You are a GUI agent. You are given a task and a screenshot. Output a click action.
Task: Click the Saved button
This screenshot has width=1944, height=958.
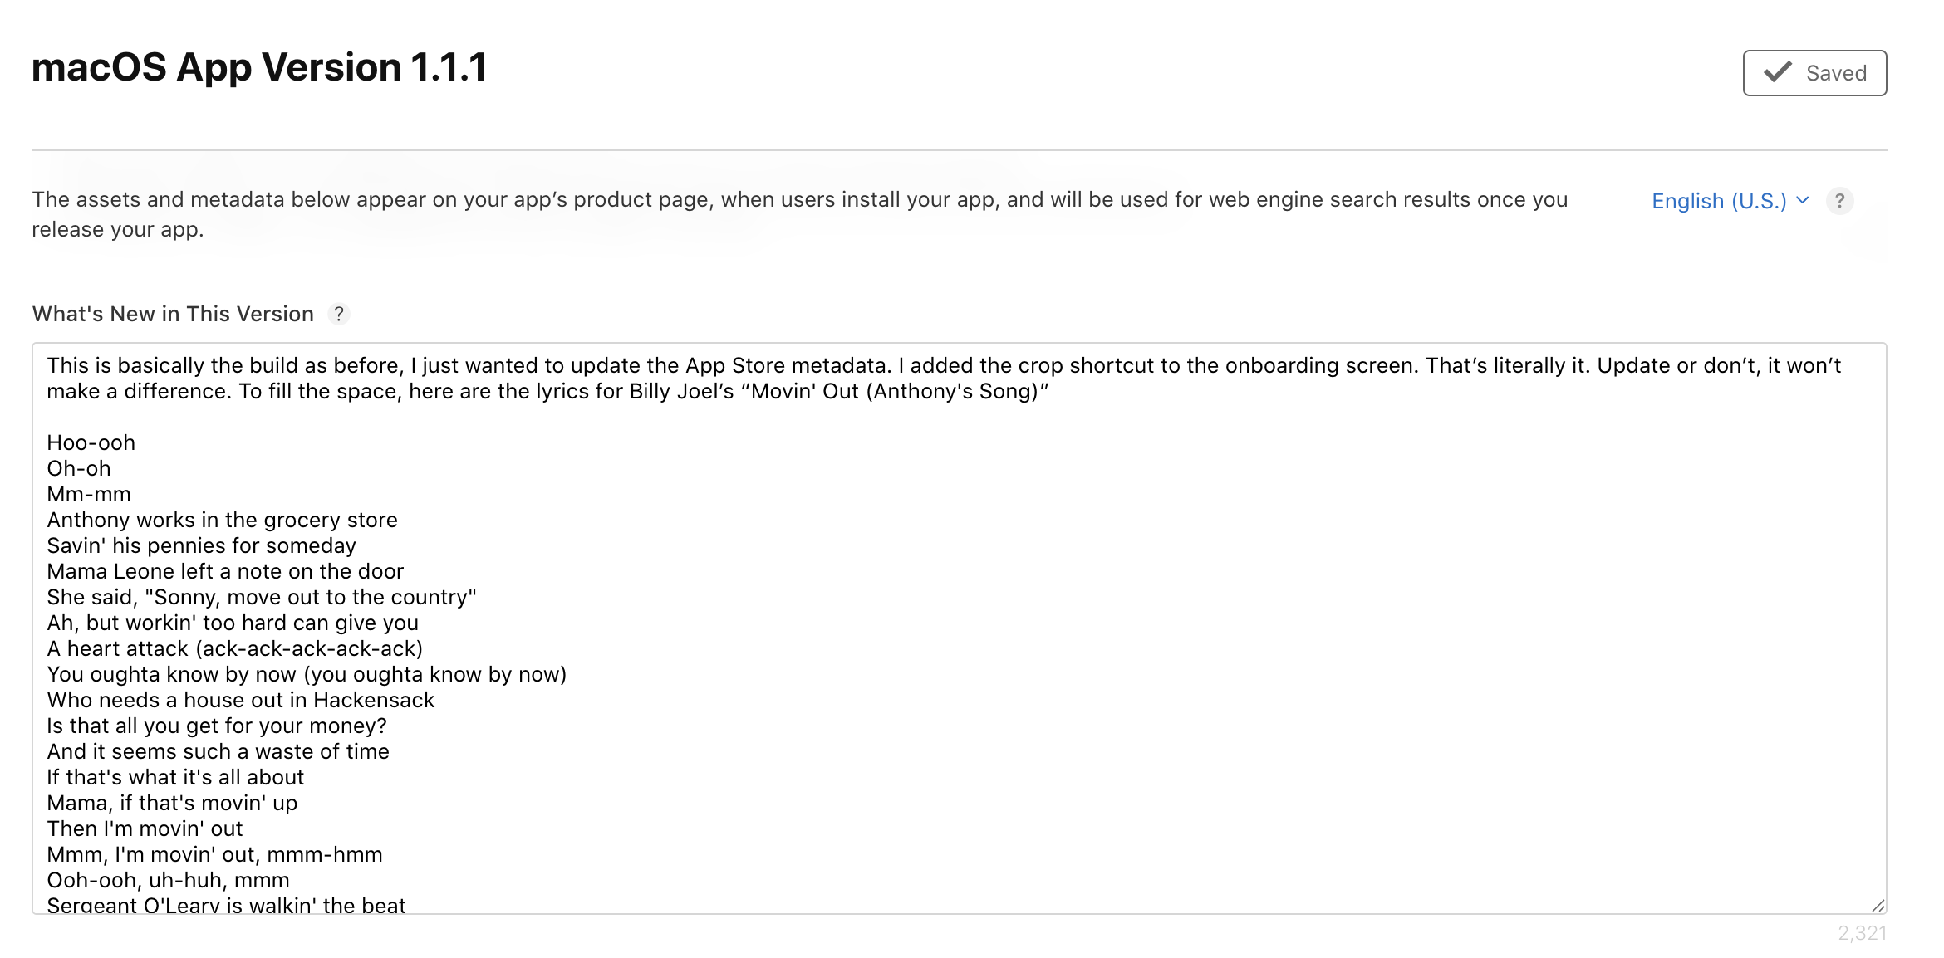[x=1814, y=73]
